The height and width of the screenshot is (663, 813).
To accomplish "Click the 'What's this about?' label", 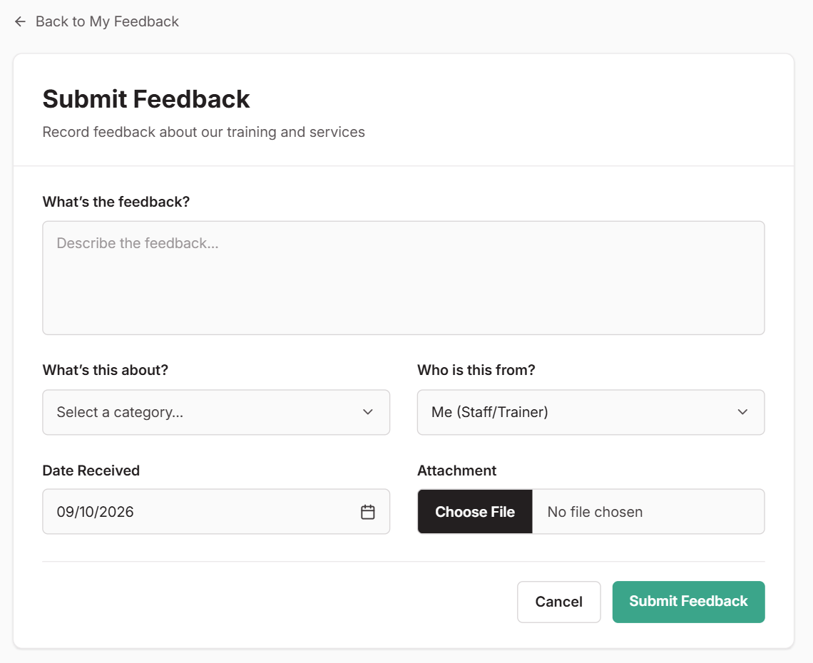I will pos(106,370).
